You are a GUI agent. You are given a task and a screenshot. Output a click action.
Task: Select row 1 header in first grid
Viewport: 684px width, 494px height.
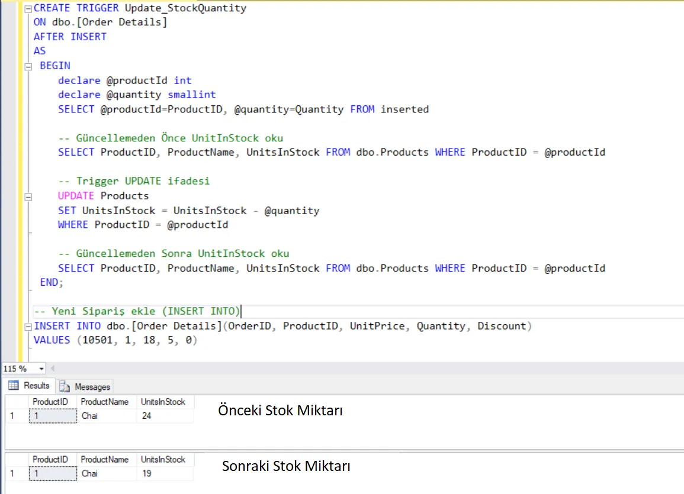[17, 416]
